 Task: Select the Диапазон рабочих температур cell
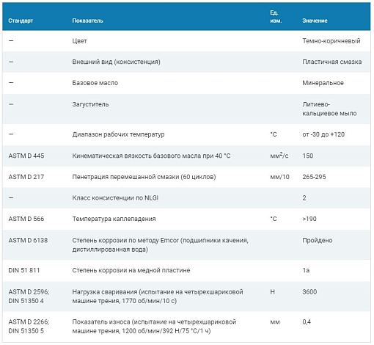tap(118, 134)
